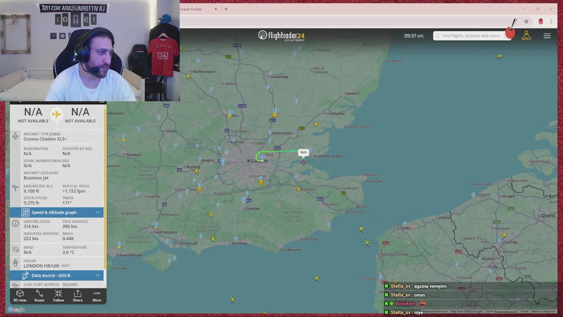Select the yellow aircraft near Maidstone
This screenshot has height=317, width=563.
(x=299, y=189)
